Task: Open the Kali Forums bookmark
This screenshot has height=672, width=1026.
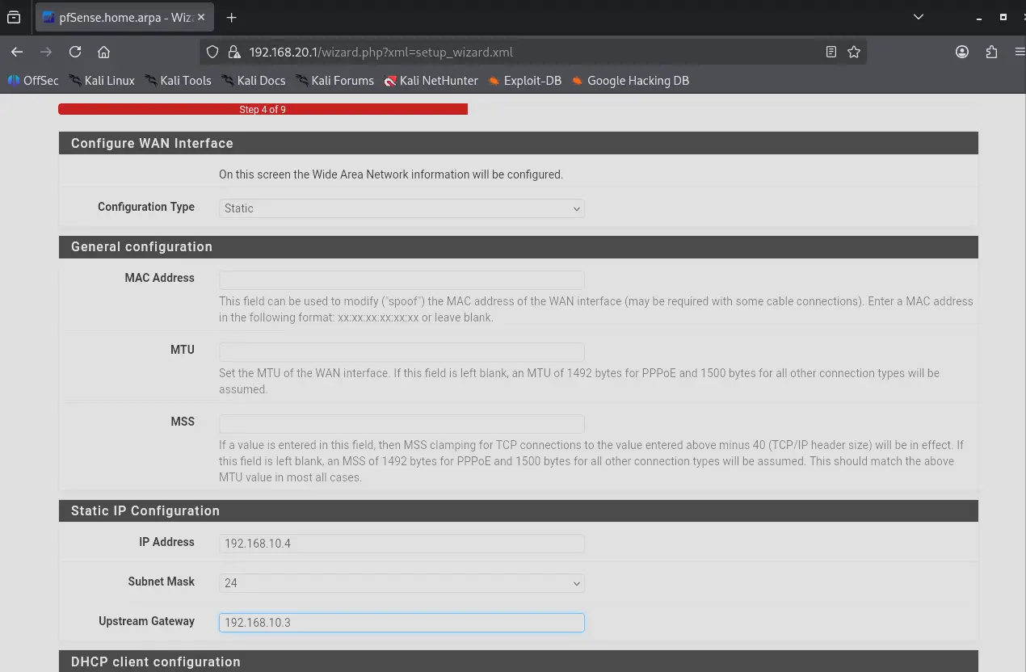Action: (x=334, y=81)
